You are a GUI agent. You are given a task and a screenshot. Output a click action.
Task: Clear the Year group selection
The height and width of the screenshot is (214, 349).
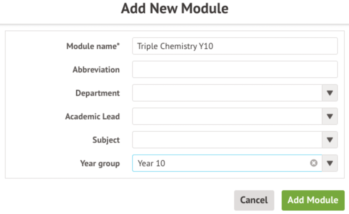(x=314, y=163)
